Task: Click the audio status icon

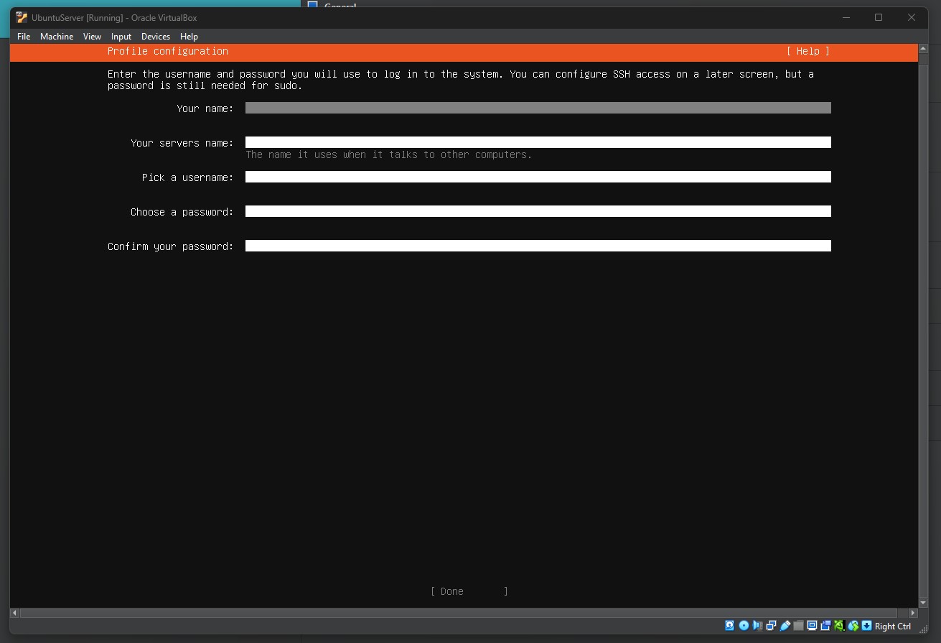Action: [x=757, y=626]
